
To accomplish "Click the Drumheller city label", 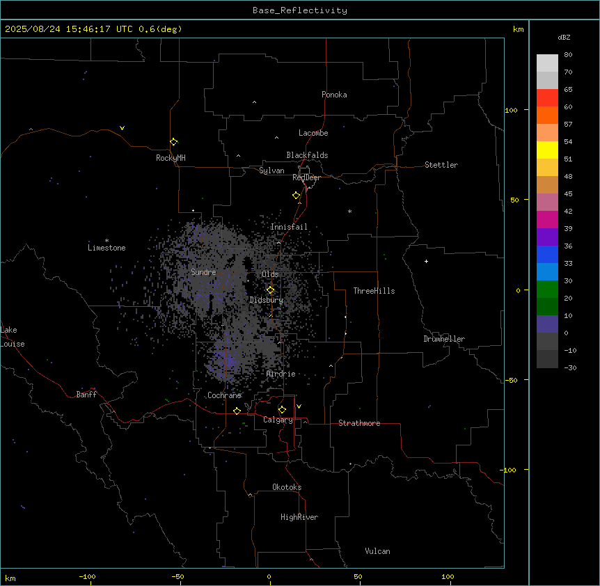I will 444,339.
